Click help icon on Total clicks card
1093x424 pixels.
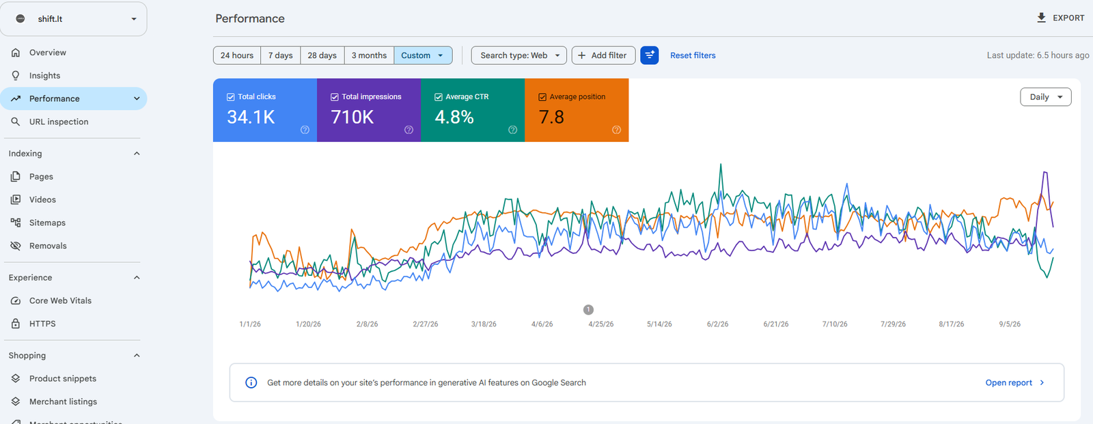click(x=305, y=130)
